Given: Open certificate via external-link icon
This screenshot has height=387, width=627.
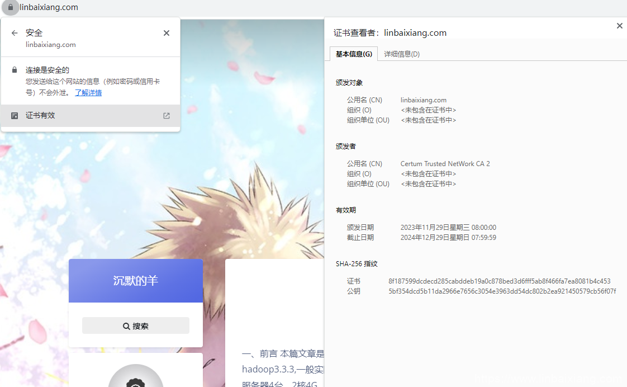Looking at the screenshot, I should tap(167, 116).
